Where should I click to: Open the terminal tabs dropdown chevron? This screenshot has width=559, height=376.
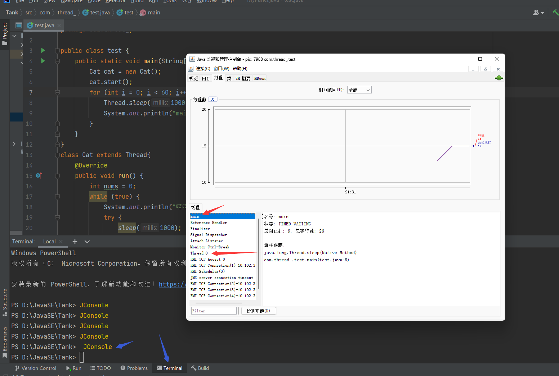tap(87, 242)
